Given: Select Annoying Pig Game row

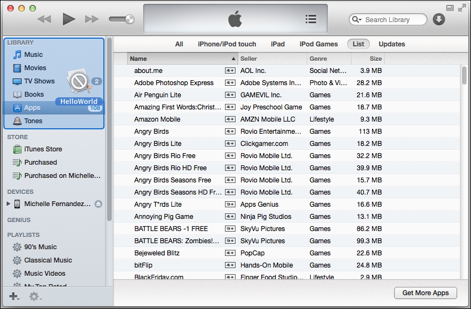Looking at the screenshot, I should pos(286,217).
